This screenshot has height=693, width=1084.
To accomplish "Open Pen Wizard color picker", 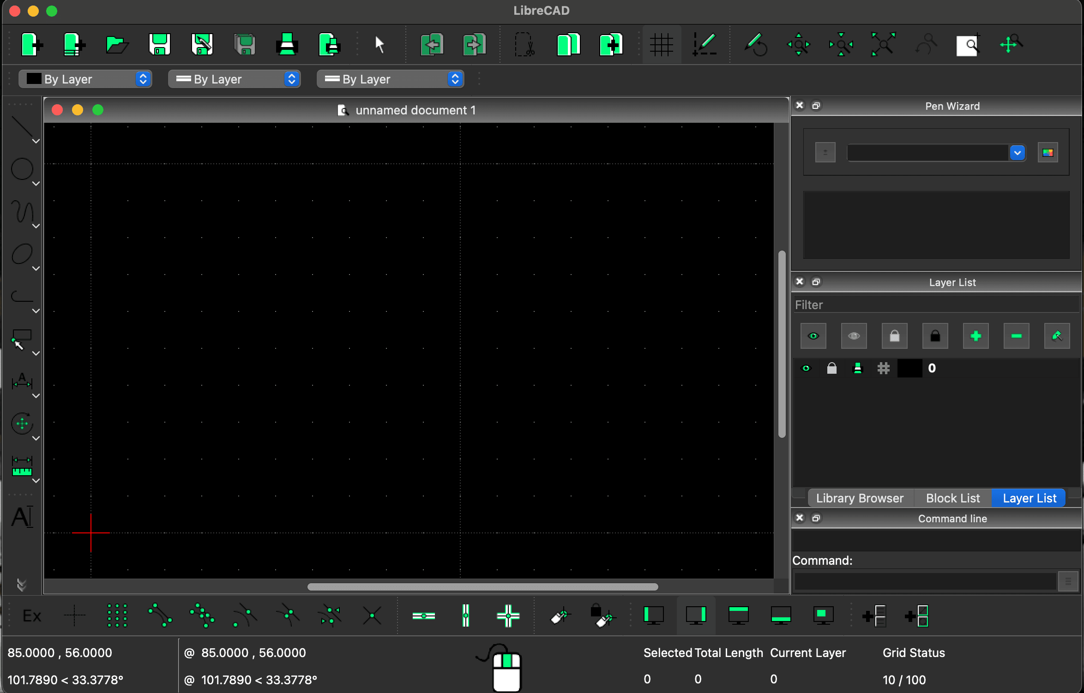I will [x=1048, y=153].
